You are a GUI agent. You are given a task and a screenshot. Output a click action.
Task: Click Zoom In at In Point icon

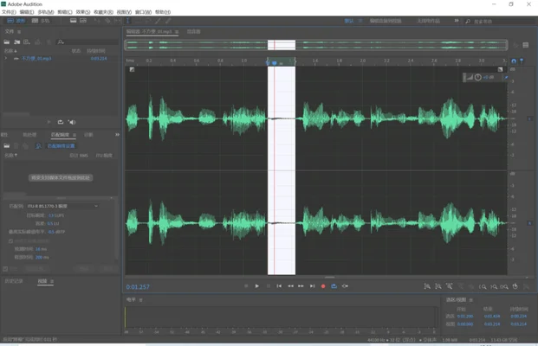click(x=483, y=286)
